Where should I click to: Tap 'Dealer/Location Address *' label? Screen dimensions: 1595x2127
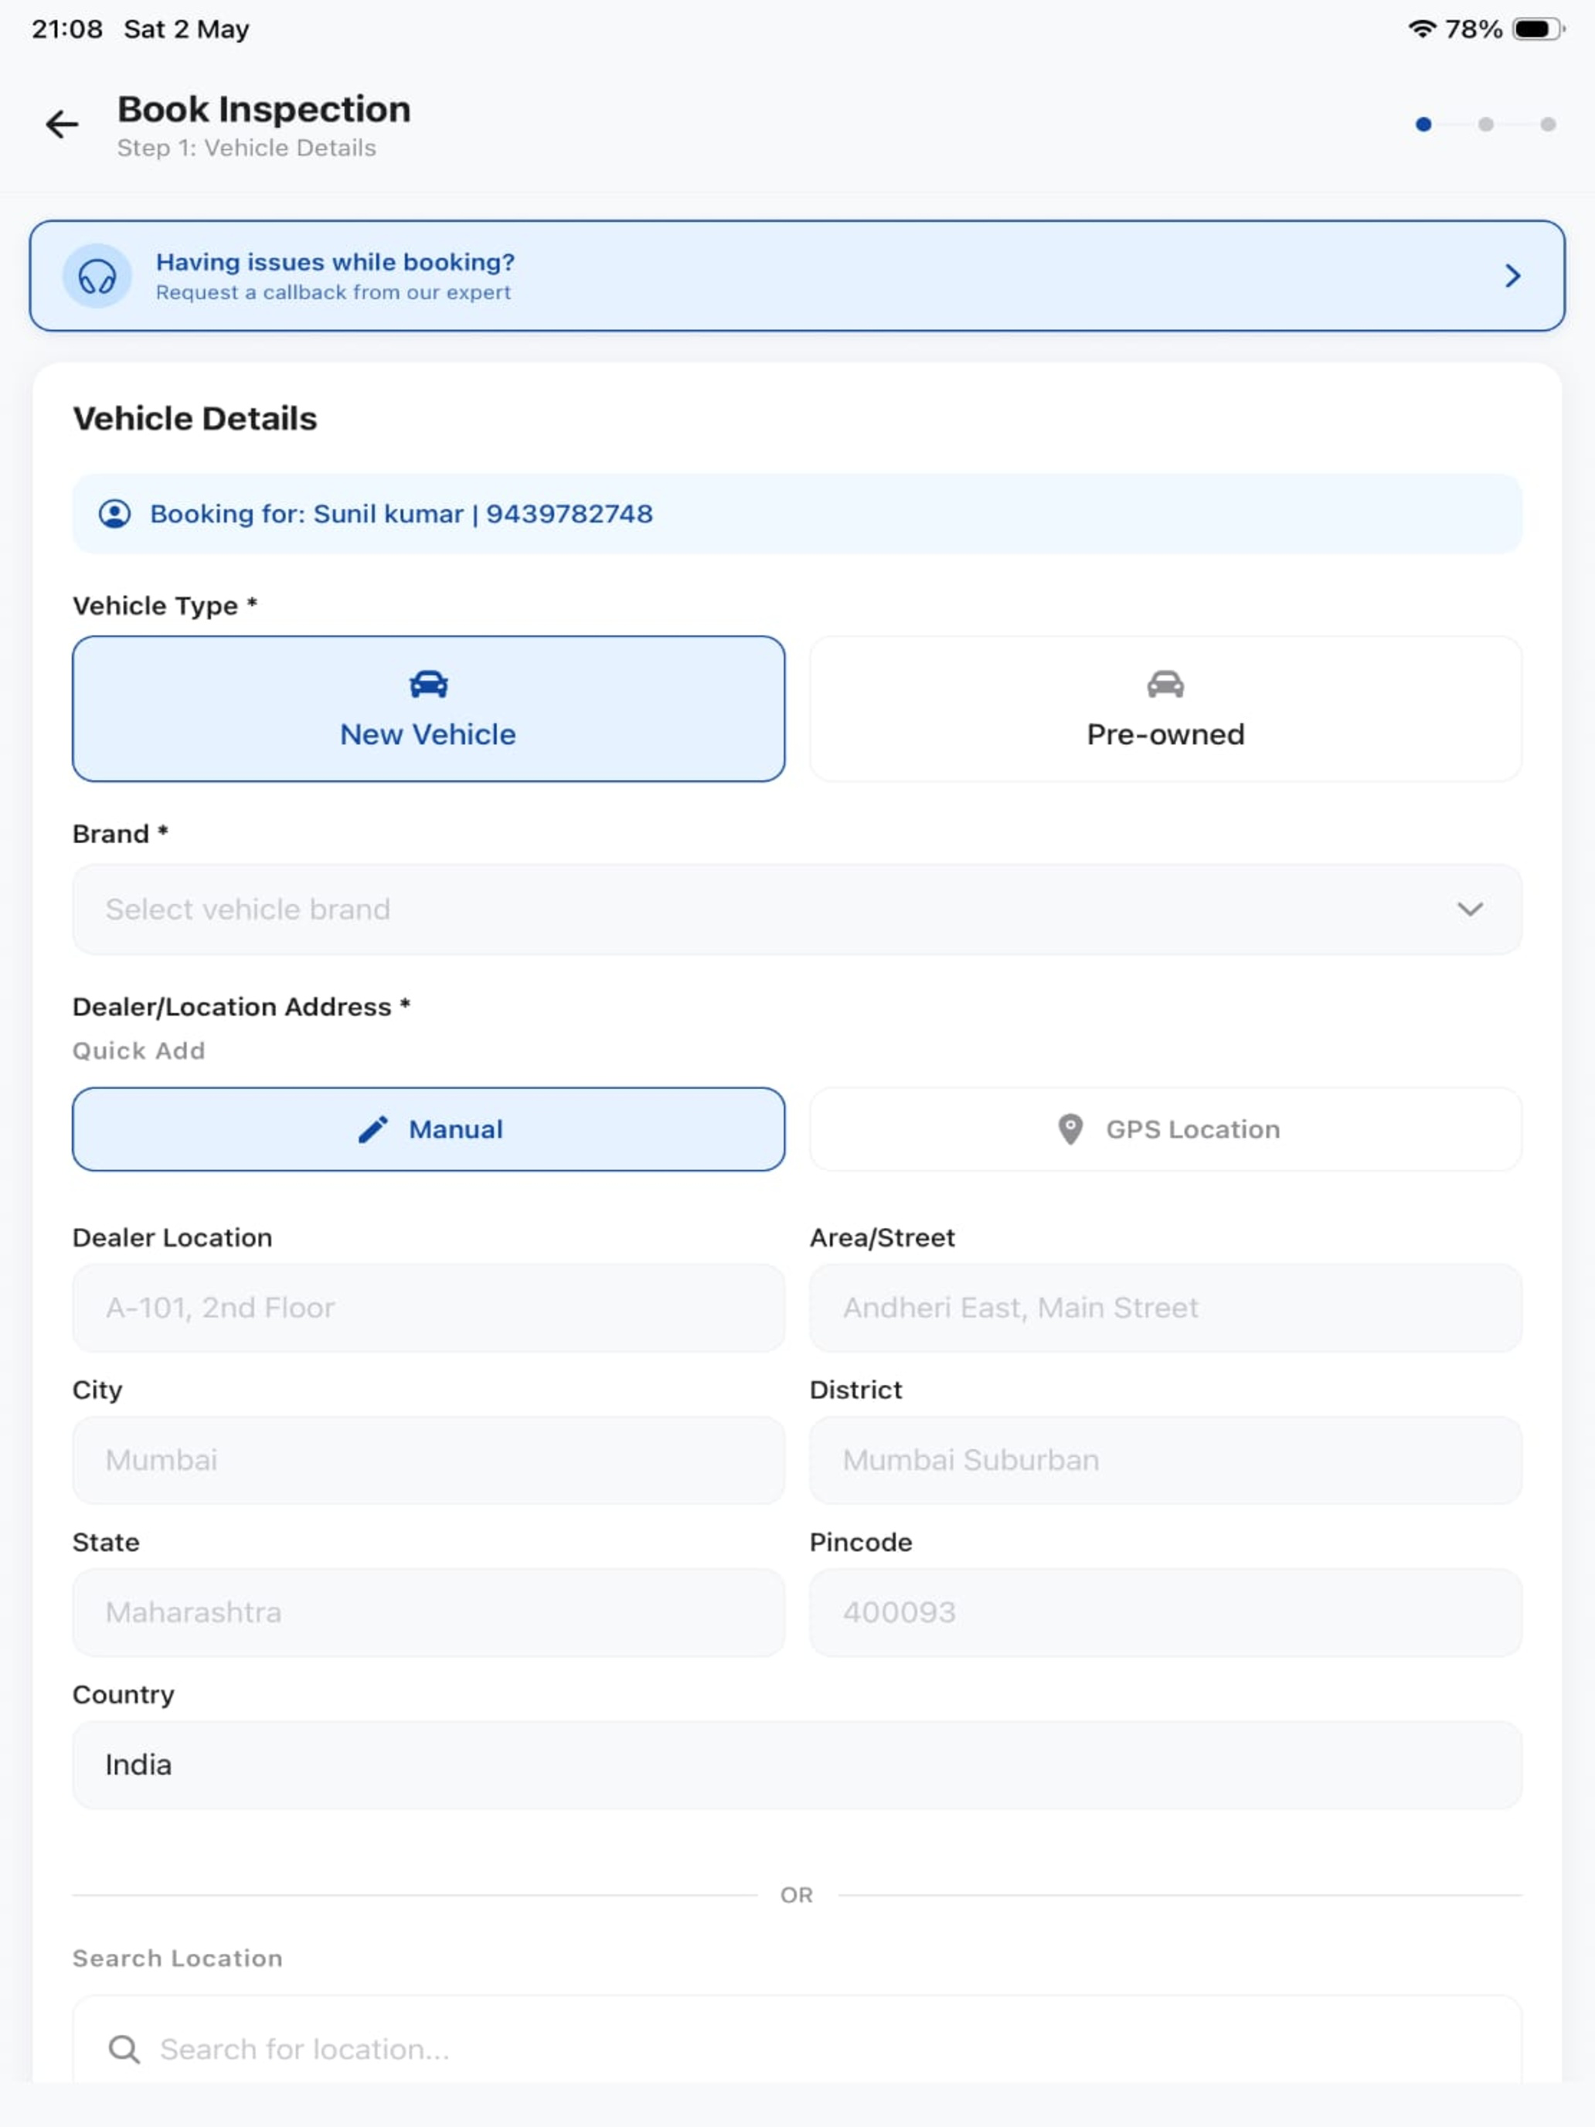[x=241, y=1007]
